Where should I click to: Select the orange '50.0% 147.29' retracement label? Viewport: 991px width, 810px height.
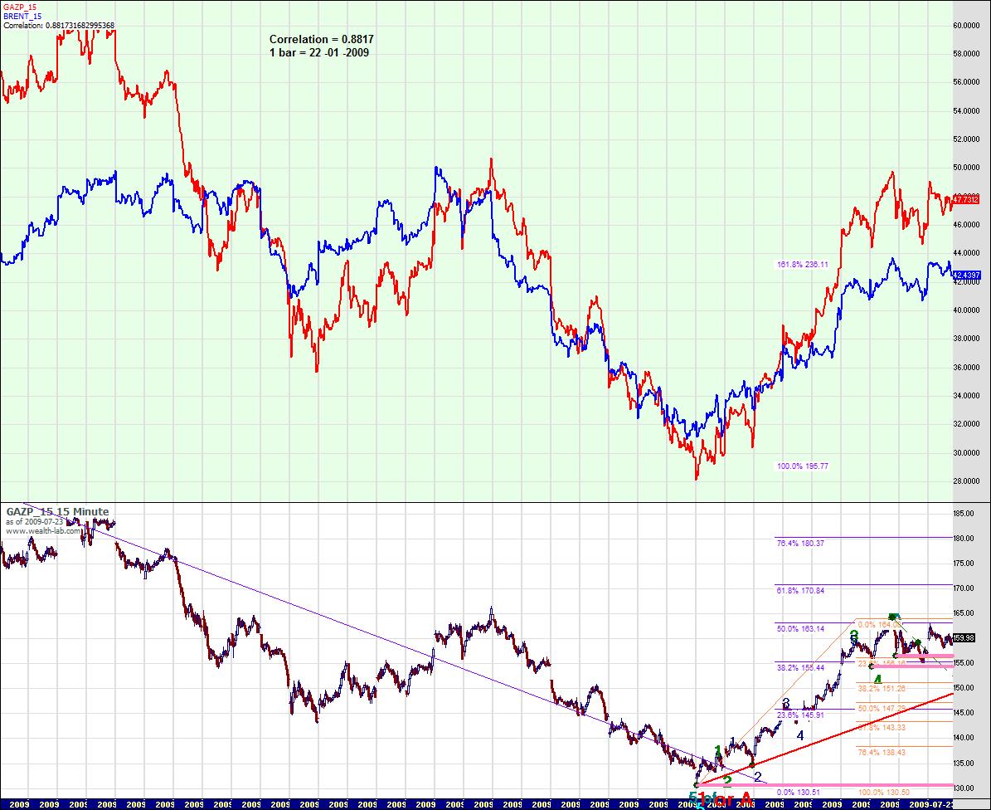881,709
